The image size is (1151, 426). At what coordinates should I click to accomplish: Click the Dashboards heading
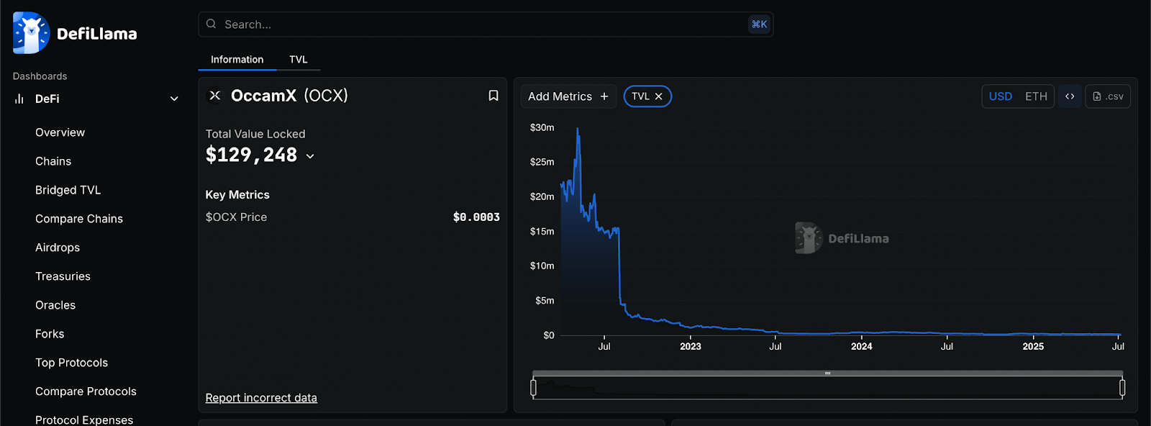click(x=40, y=76)
